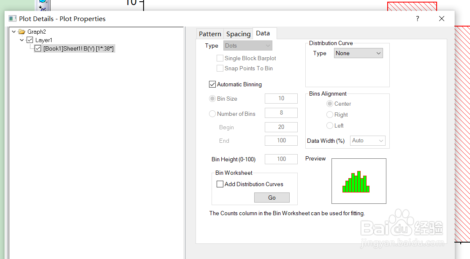The height and width of the screenshot is (259, 470).
Task: Enable Single Block Barplot checkbox
Action: (220, 58)
